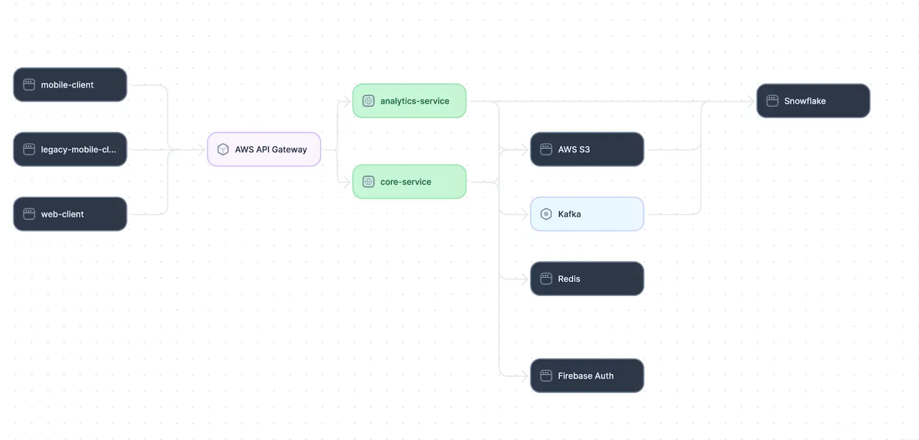Click the globe icon on the core-service node
Screen dimensions: 919x440
[368, 182]
